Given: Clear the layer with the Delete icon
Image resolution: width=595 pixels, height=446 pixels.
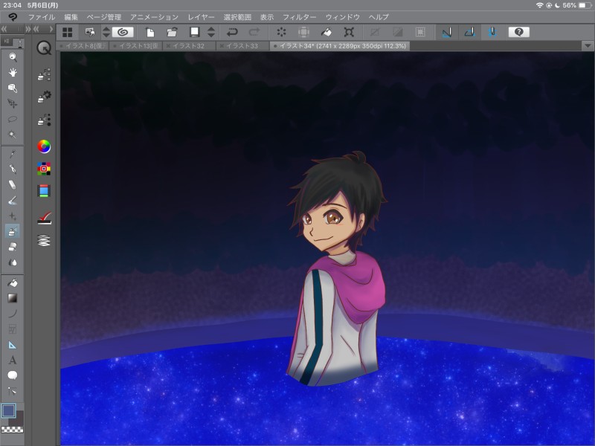Looking at the screenshot, I should point(281,32).
